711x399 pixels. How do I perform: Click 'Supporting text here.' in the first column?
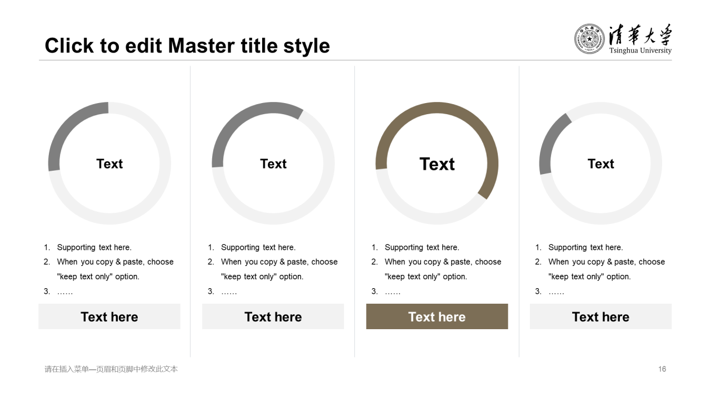click(x=94, y=248)
